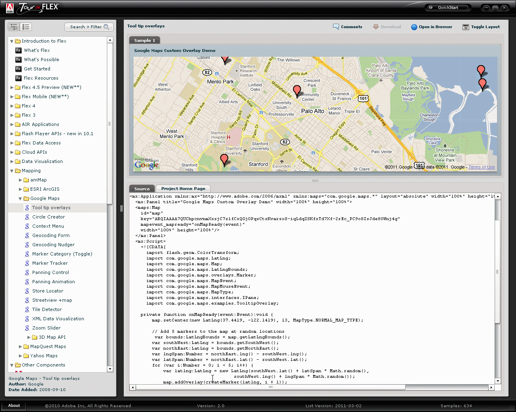This screenshot has height=412, width=516.
Task: Click the map marker near Community Center
Action: point(297,91)
